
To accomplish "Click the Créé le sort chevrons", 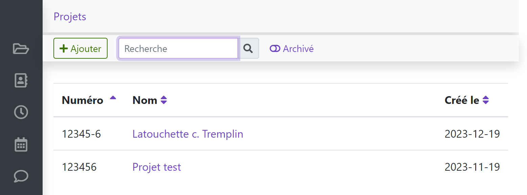I will click(486, 100).
